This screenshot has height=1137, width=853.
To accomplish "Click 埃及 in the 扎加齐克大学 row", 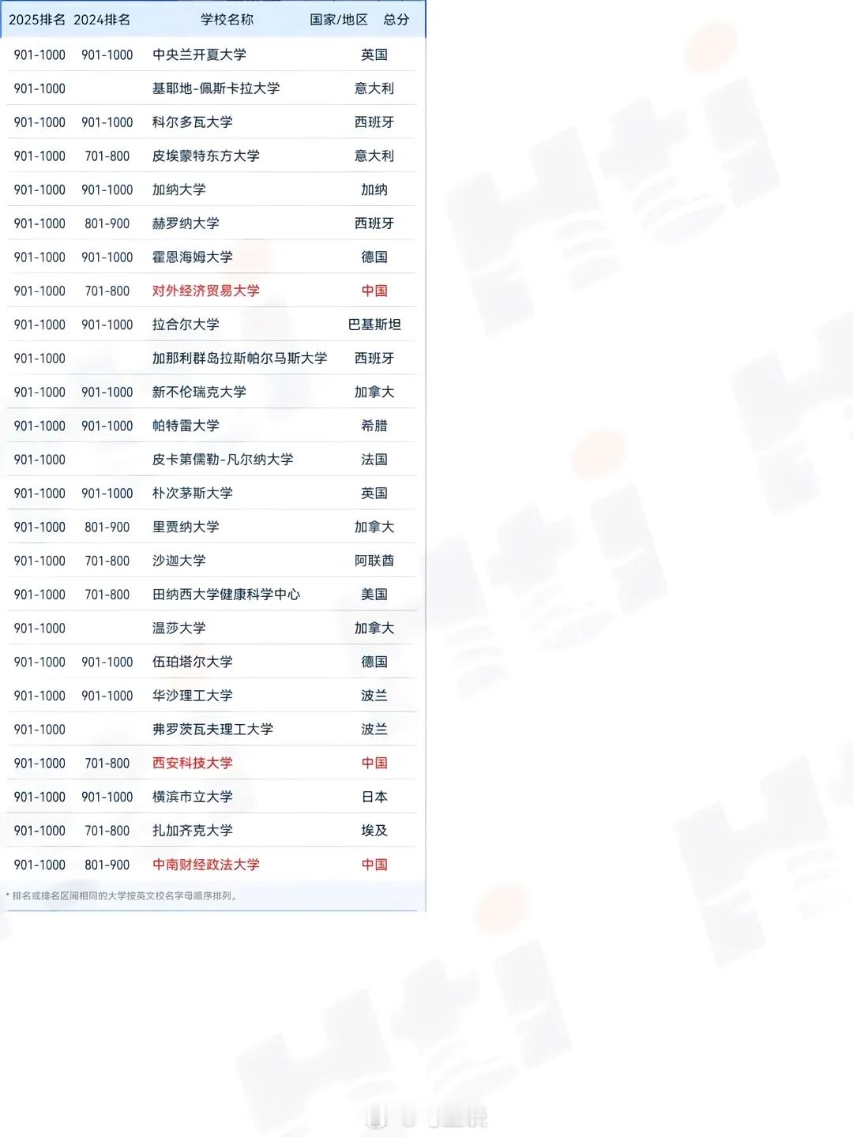I will (374, 831).
